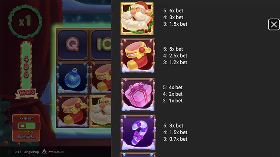Click the Santa symbol on the reels
This screenshot has height=157, width=280.
[100, 111]
